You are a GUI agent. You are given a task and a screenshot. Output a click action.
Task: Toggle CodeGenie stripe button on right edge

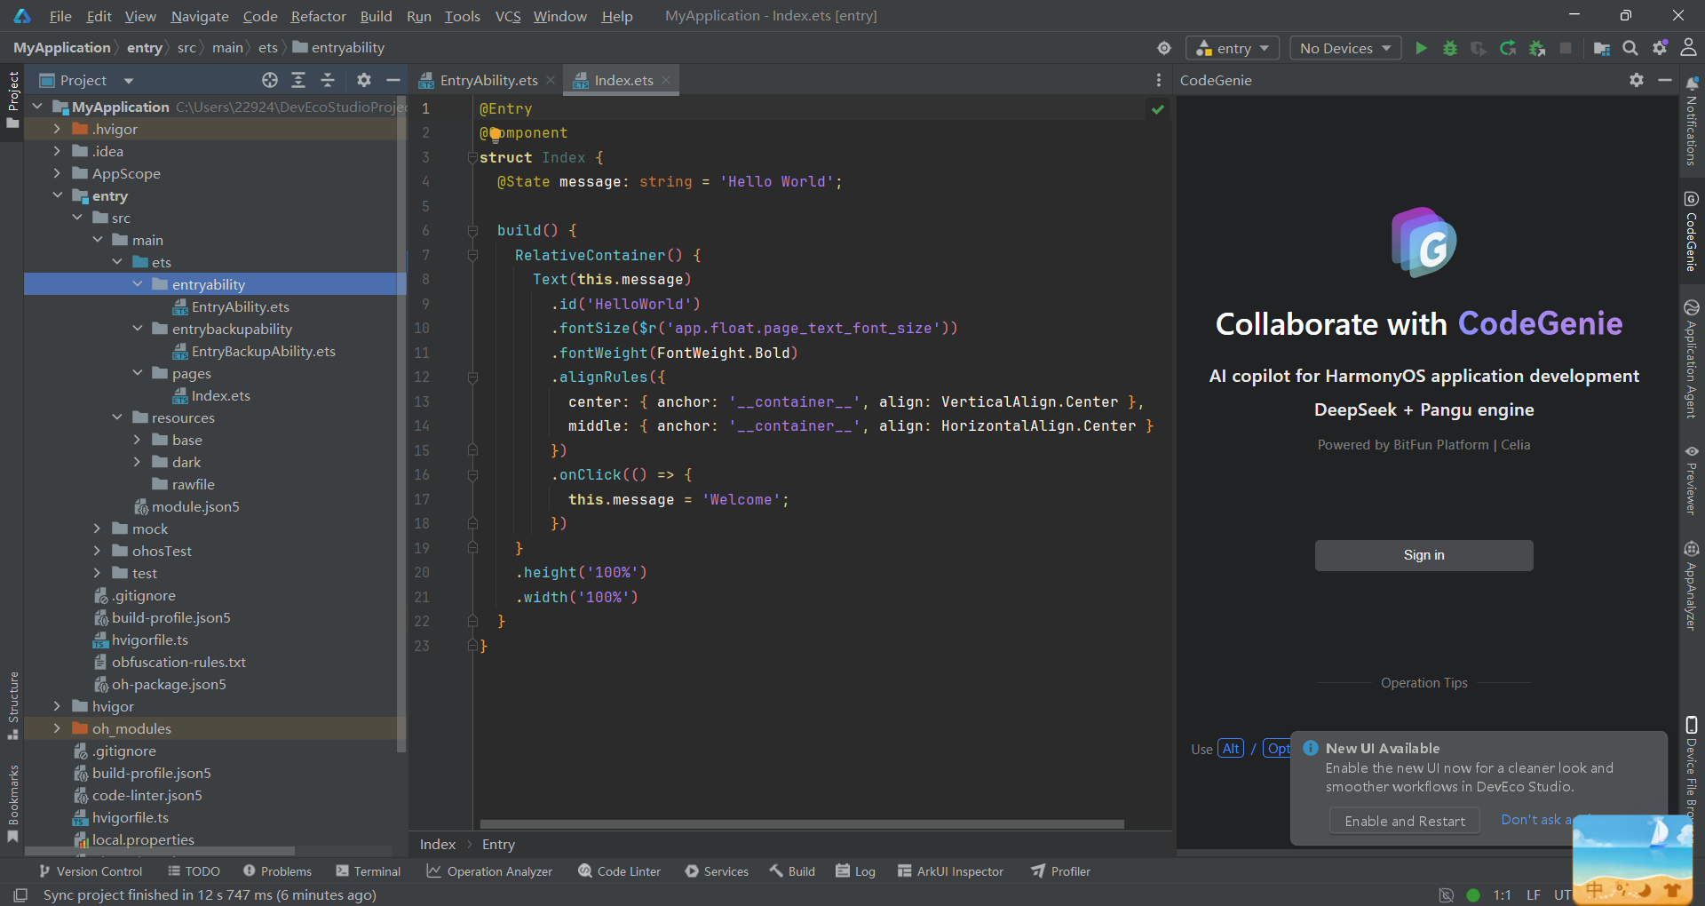pos(1692,231)
